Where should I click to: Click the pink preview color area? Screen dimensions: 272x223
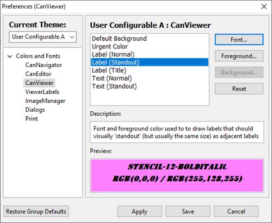point(177,176)
